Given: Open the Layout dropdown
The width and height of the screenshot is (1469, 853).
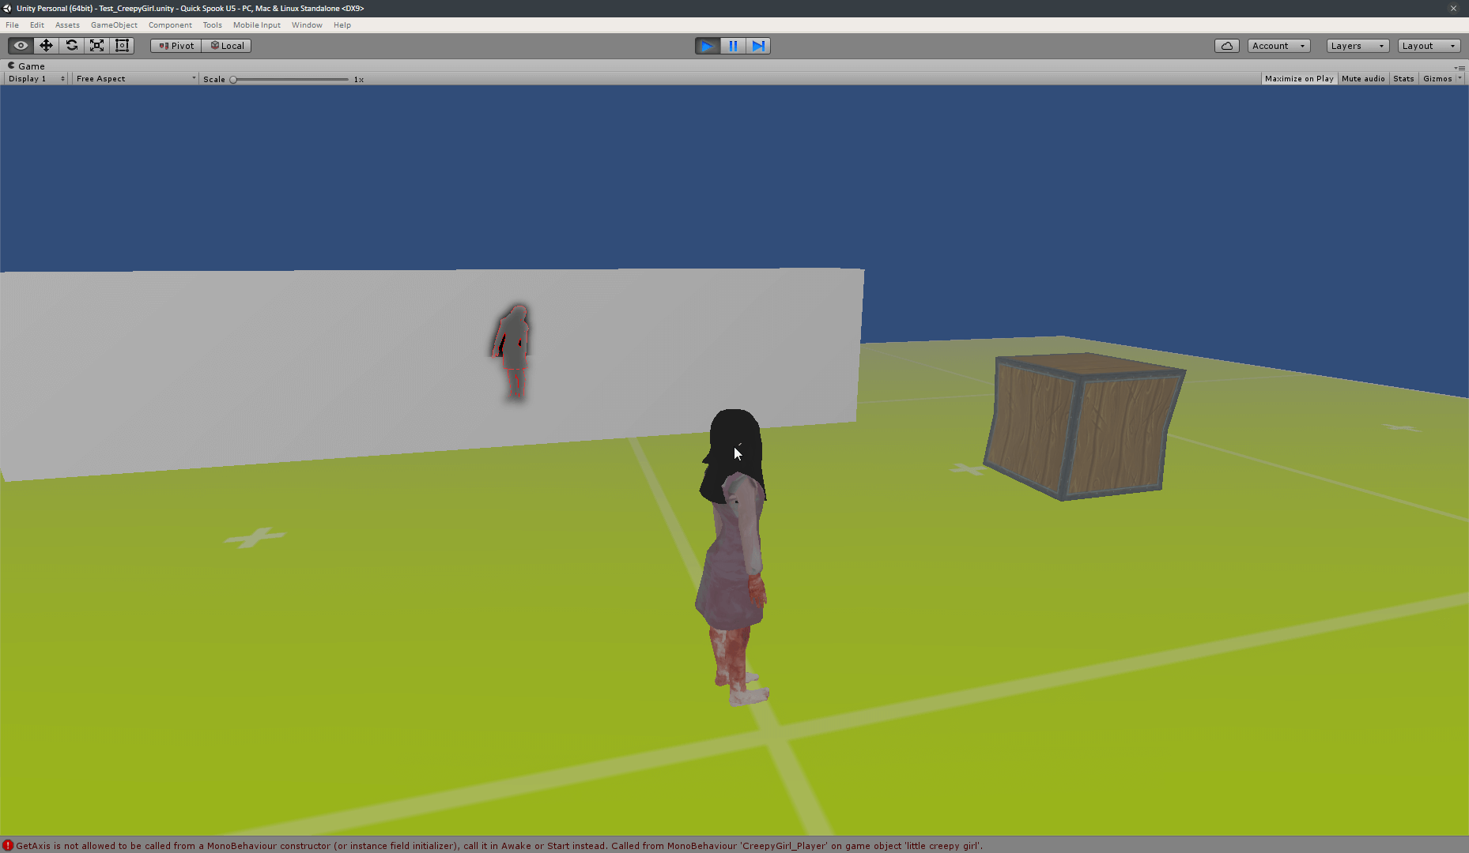Looking at the screenshot, I should click(x=1429, y=46).
